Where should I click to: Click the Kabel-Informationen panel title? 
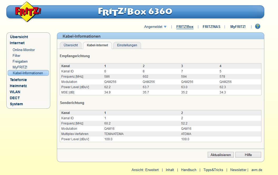click(x=82, y=36)
